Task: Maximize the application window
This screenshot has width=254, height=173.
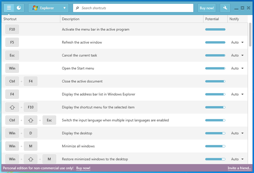Action: click(242, 8)
